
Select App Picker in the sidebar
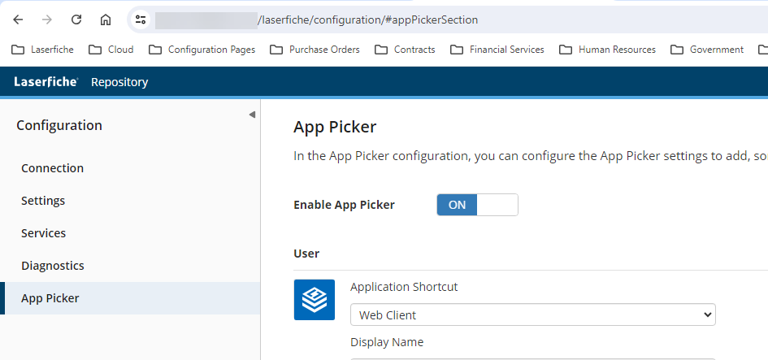tap(130, 297)
